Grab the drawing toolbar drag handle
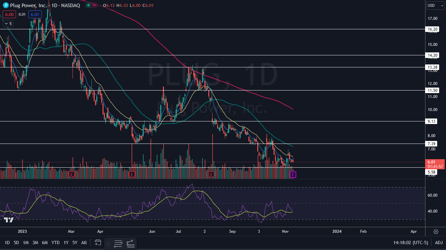446x250 pixels. click(x=108, y=243)
